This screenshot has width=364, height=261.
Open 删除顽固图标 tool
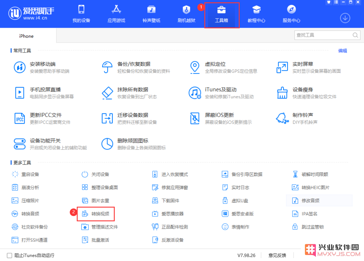pos(133,144)
